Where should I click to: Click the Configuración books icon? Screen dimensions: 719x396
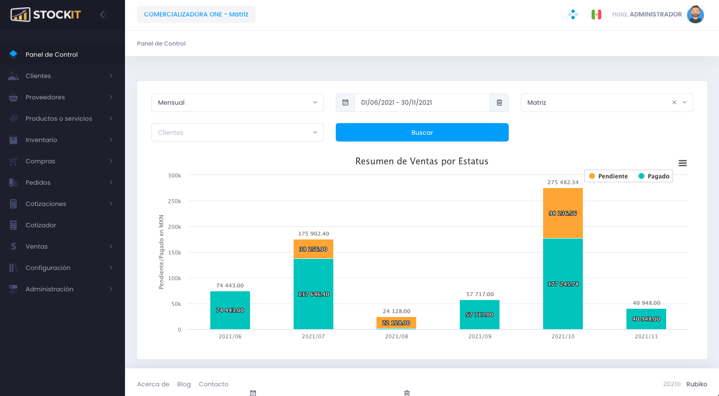pyautogui.click(x=14, y=268)
